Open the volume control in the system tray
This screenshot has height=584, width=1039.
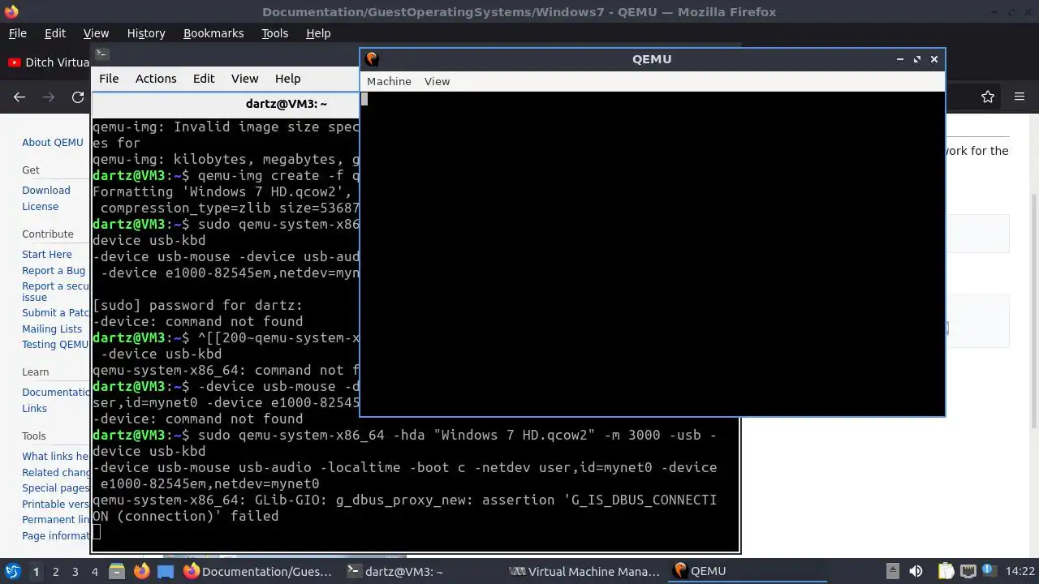[x=916, y=571]
